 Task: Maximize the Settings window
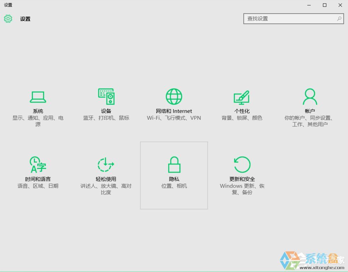click(x=324, y=5)
